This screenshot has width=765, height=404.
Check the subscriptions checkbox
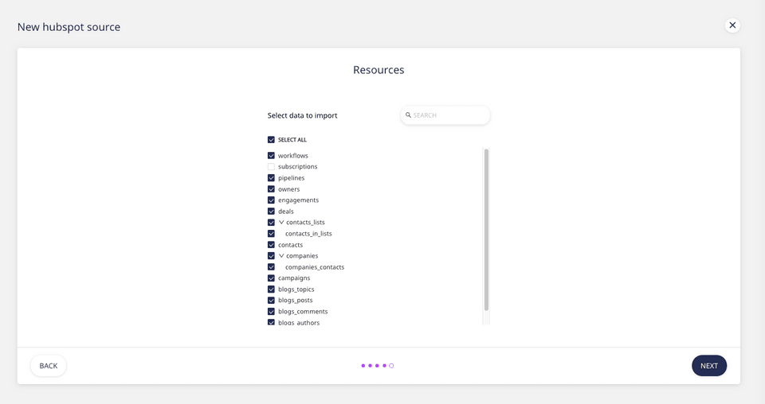point(271,166)
